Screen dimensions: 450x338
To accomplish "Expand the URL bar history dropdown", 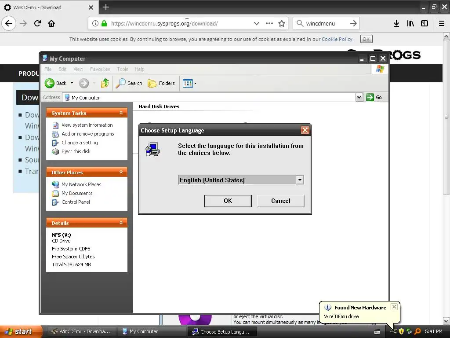I will pyautogui.click(x=257, y=23).
